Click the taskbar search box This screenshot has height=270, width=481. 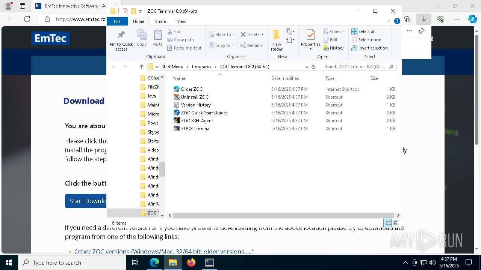click(72, 262)
